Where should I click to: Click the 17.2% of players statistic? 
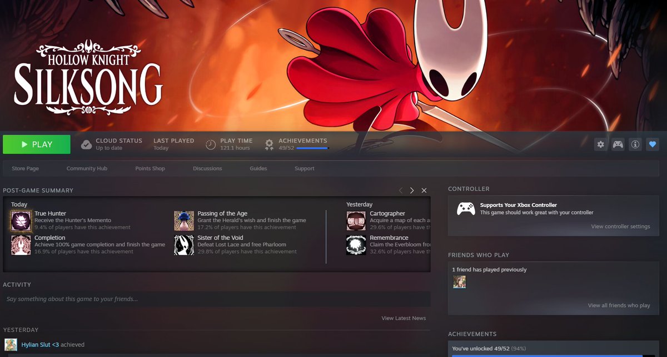click(247, 227)
